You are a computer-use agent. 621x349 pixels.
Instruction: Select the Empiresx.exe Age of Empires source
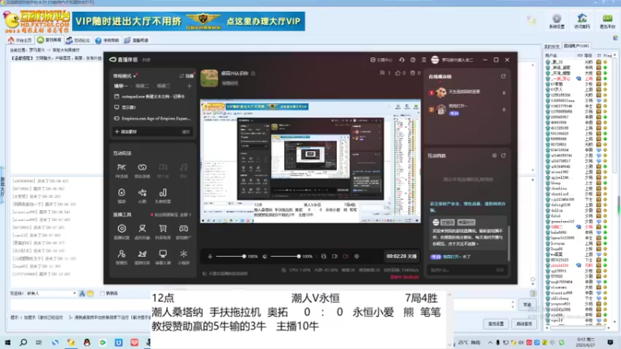coord(152,119)
